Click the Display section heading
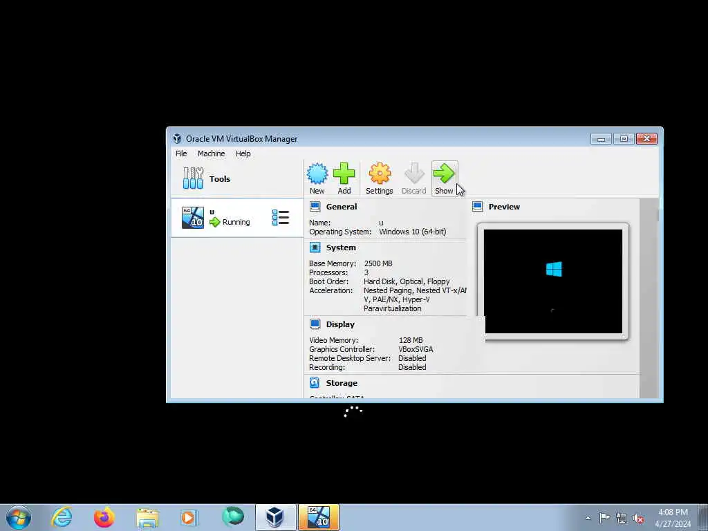The image size is (708, 531). [340, 324]
